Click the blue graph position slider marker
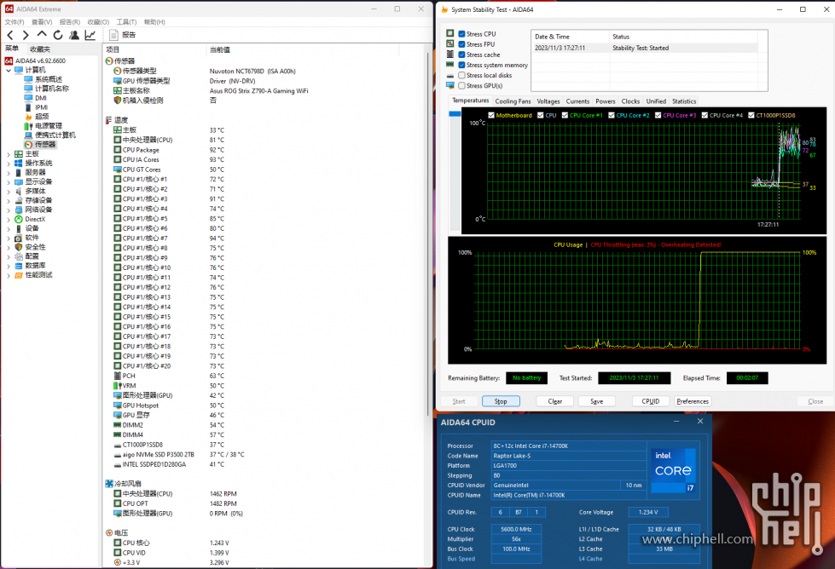Screen dimensions: 835x569 click(x=455, y=114)
